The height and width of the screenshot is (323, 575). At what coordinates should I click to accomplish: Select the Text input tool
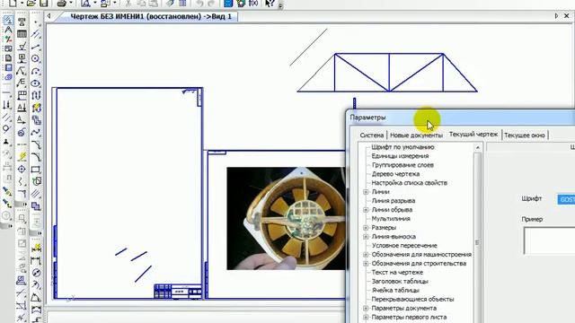tap(22, 22)
